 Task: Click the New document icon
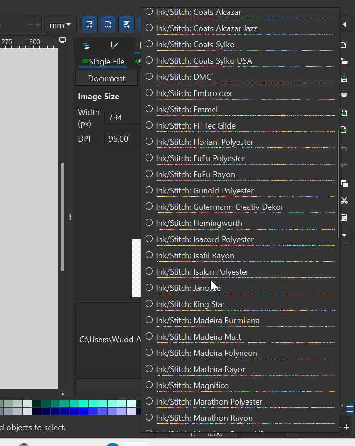point(344,45)
